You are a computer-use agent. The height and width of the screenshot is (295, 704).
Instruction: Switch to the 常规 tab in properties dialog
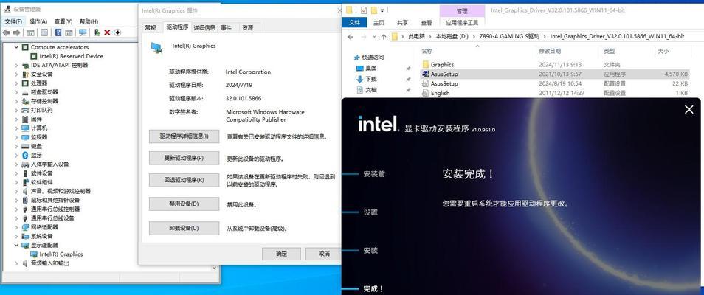[151, 28]
